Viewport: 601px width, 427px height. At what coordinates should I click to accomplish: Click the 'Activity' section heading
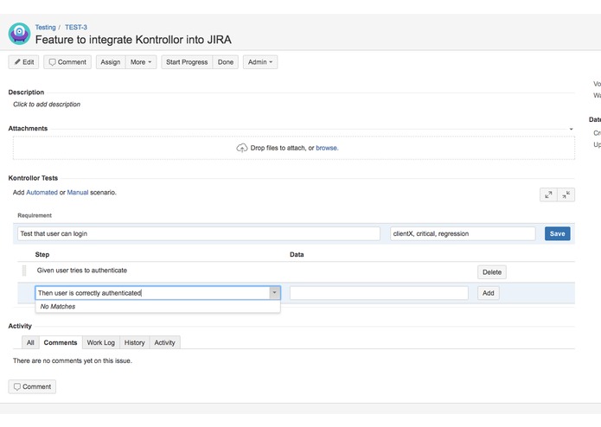tap(20, 326)
